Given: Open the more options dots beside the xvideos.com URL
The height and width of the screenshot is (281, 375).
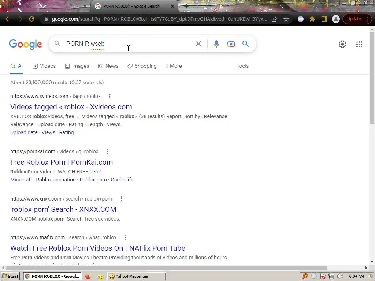Looking at the screenshot, I should point(110,96).
